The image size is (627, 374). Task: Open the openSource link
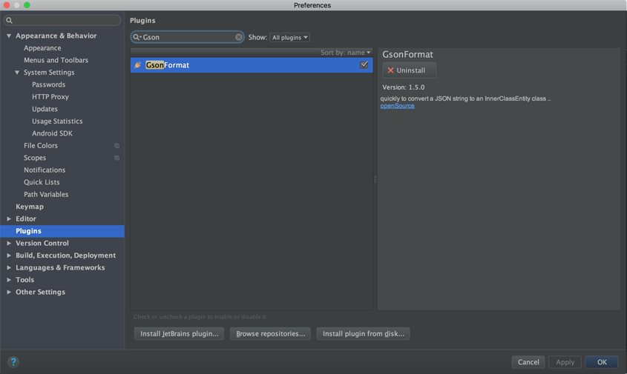point(398,106)
